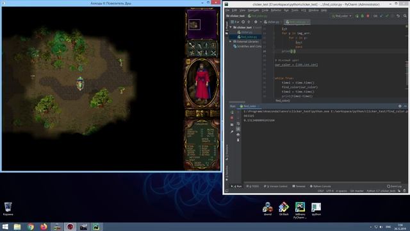
Task: Clear console output with trash icon
Action: click(238, 140)
